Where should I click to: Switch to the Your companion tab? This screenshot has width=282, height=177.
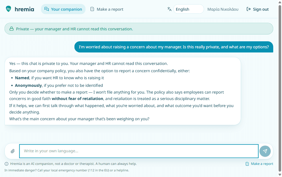63,9
